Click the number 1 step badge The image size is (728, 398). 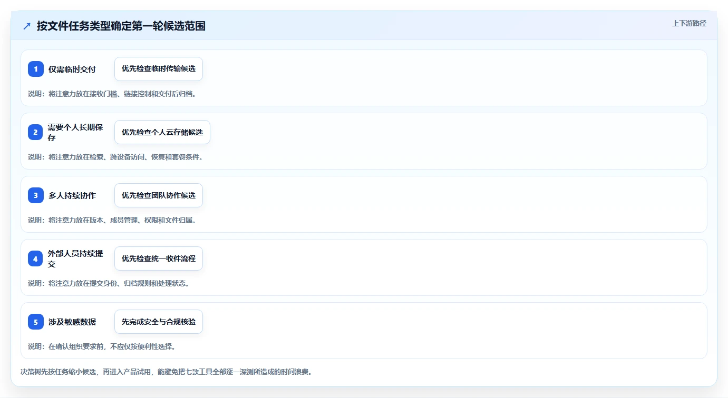(36, 69)
